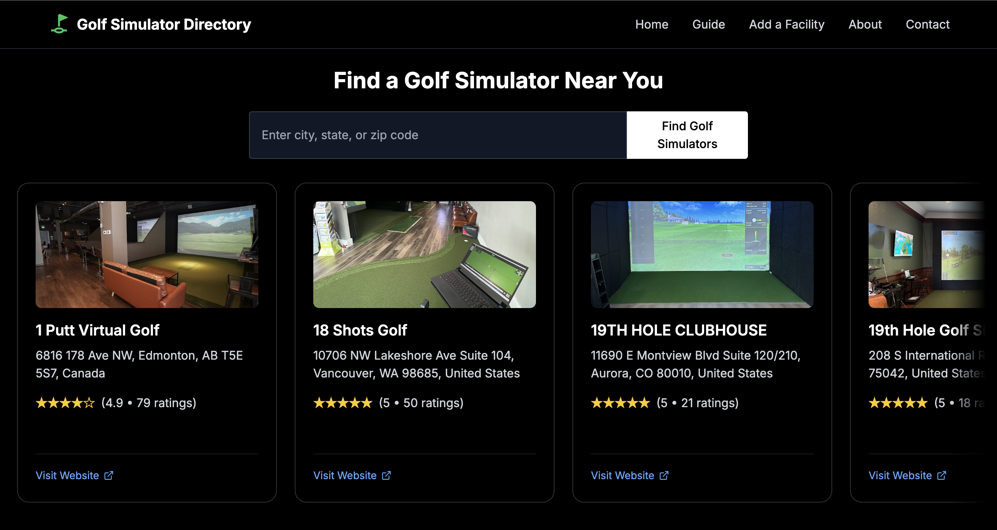The width and height of the screenshot is (997, 530).
Task: Visit Website link for 1 Putt Virtual Golf
Action: click(x=67, y=475)
